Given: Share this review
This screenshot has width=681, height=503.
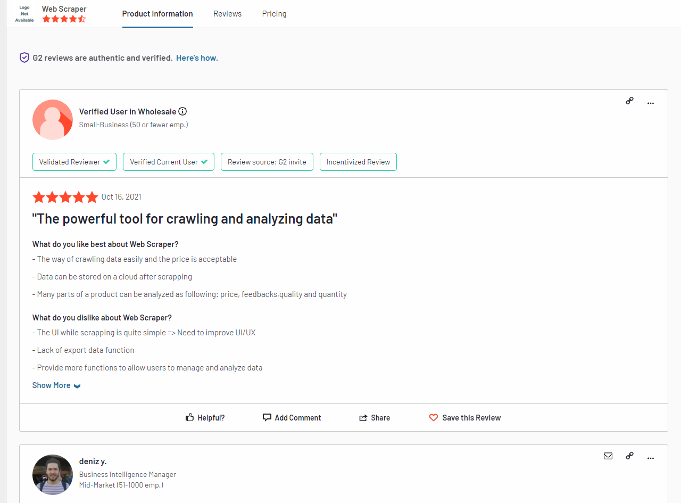Looking at the screenshot, I should pyautogui.click(x=375, y=418).
